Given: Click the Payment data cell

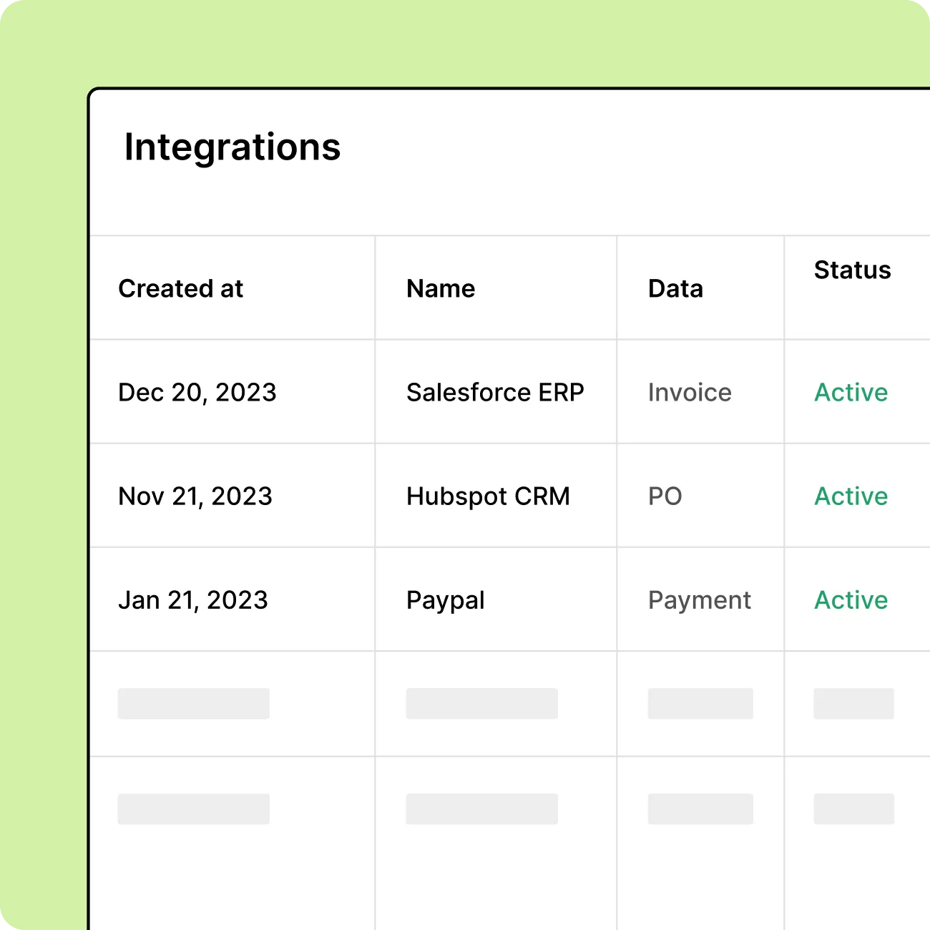Looking at the screenshot, I should pyautogui.click(x=700, y=601).
